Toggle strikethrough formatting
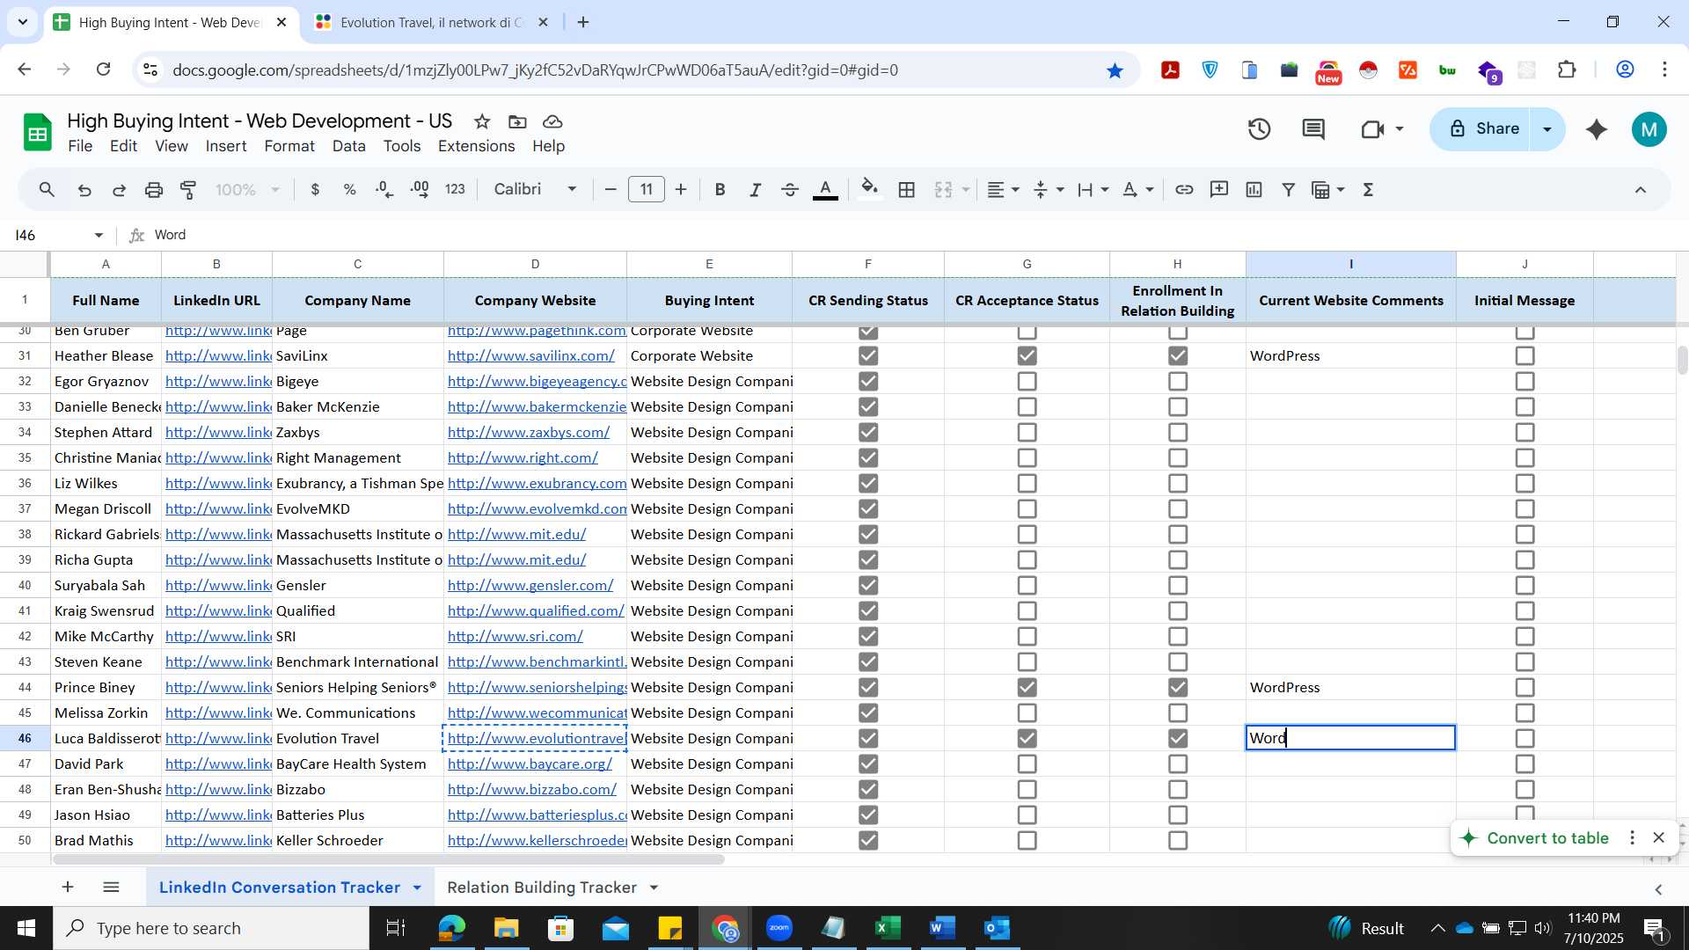 [x=790, y=190]
